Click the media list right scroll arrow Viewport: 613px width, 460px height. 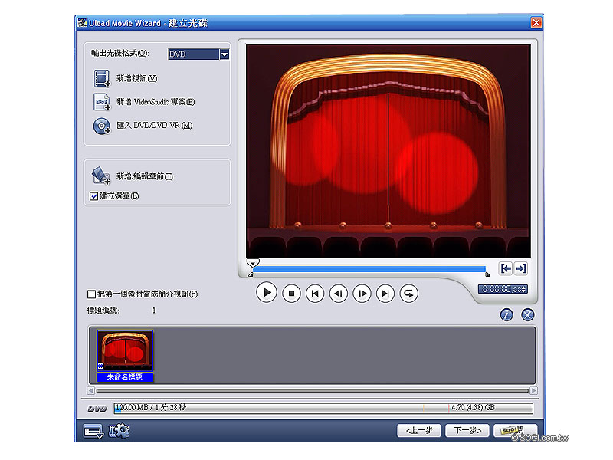(533, 390)
